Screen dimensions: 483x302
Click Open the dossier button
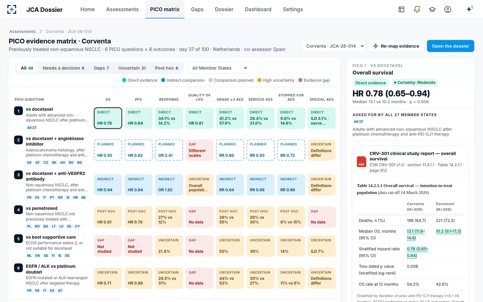450,46
